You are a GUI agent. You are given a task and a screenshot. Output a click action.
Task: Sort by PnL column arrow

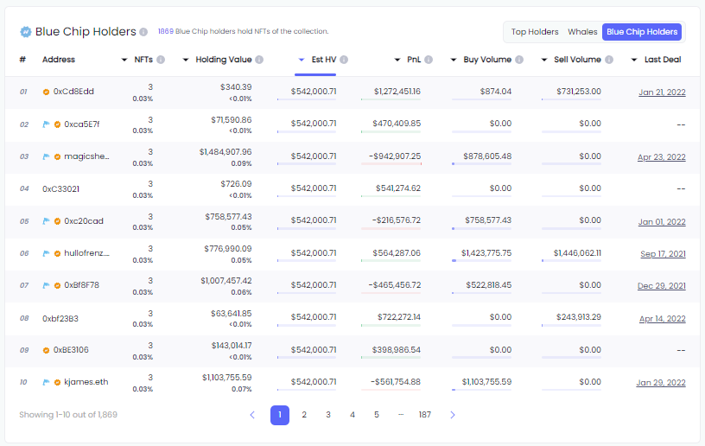[x=397, y=60]
